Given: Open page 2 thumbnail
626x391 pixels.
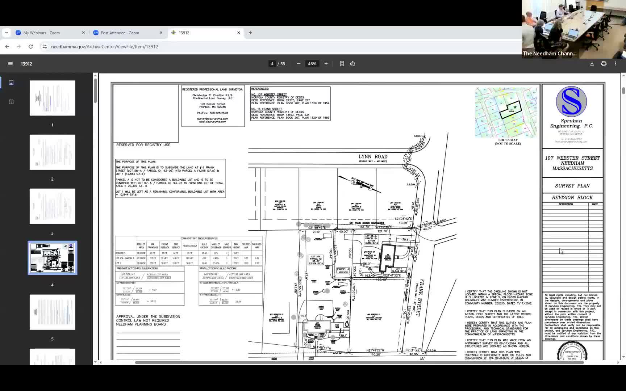Looking at the screenshot, I should coord(53,152).
